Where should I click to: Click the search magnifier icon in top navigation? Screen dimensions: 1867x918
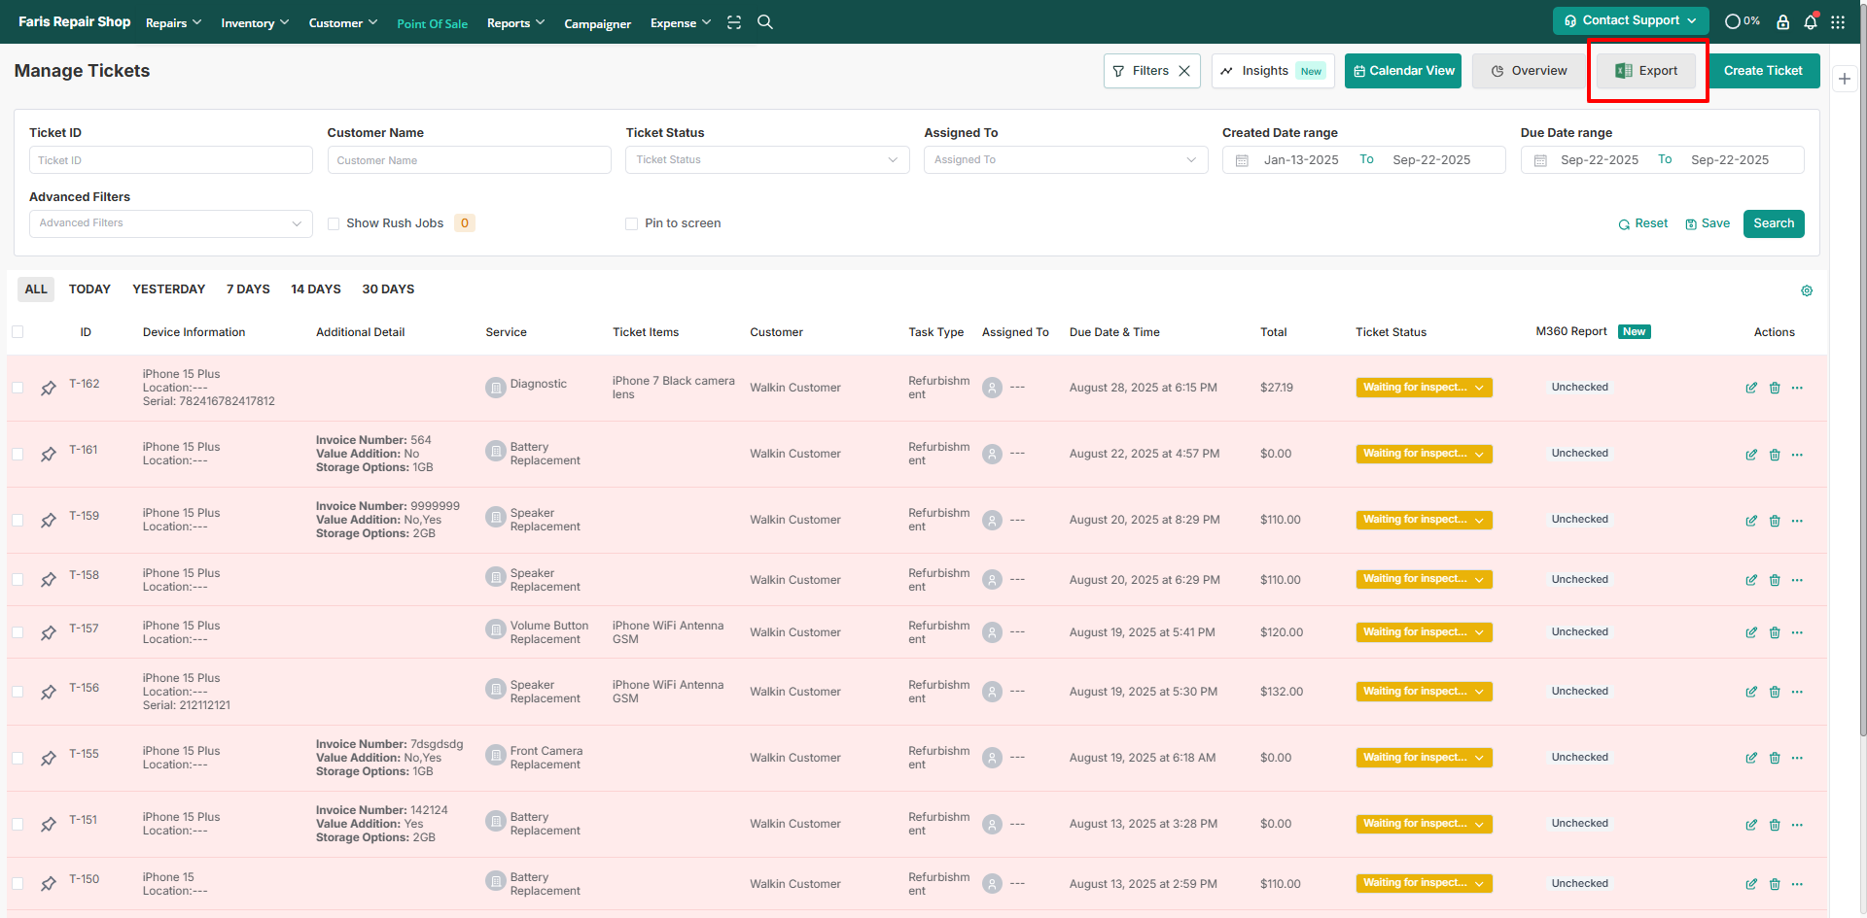click(x=765, y=22)
